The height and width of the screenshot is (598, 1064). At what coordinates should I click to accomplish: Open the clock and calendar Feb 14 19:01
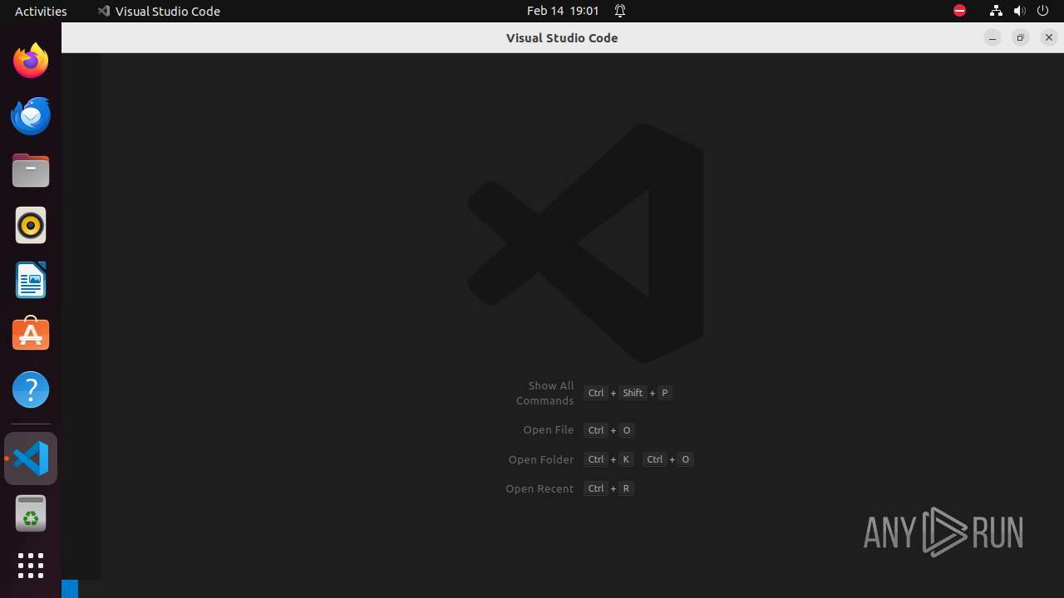coord(563,11)
